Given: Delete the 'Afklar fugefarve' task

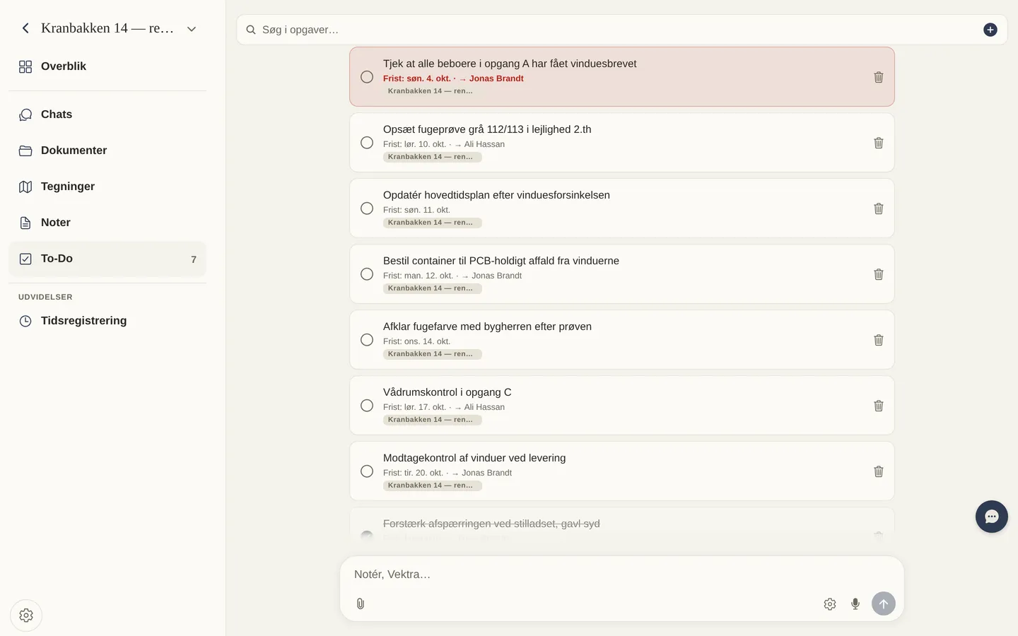Looking at the screenshot, I should (879, 340).
